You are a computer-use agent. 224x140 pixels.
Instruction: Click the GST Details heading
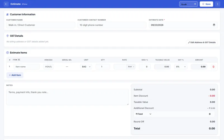coord(17,36)
